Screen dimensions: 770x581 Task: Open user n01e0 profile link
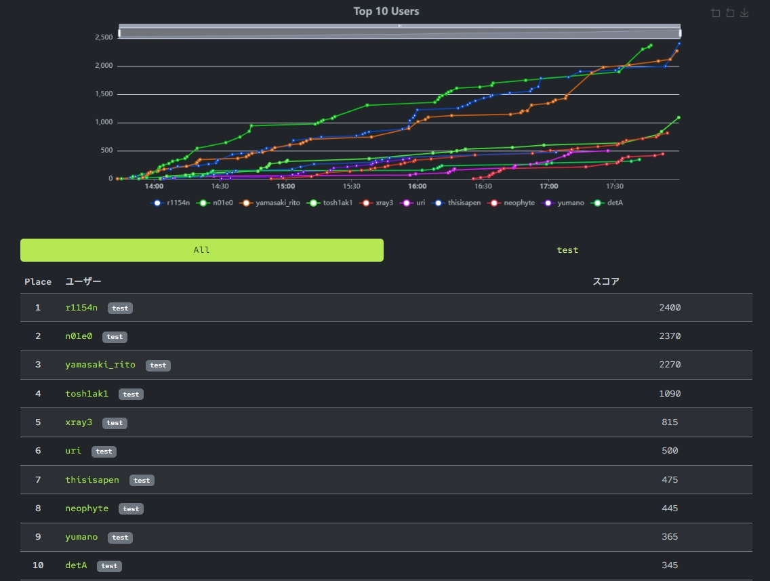pyautogui.click(x=79, y=336)
